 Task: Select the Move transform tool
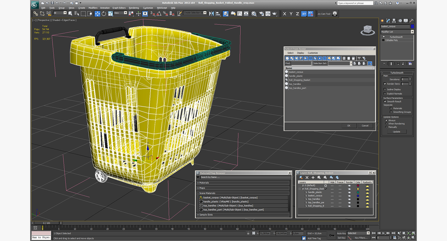click(98, 14)
